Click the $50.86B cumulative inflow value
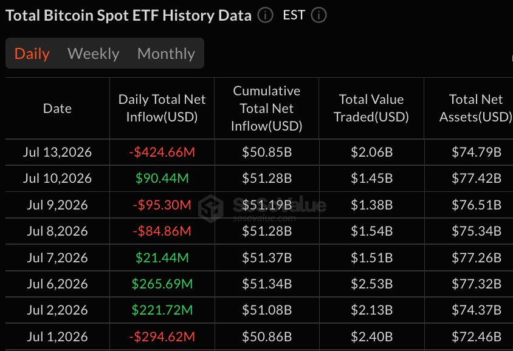This screenshot has height=351, width=513. pyautogui.click(x=267, y=336)
